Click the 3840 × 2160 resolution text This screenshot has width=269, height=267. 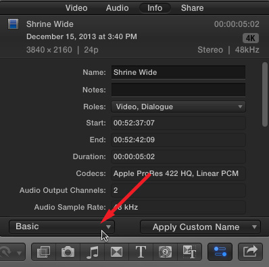[x=49, y=50]
